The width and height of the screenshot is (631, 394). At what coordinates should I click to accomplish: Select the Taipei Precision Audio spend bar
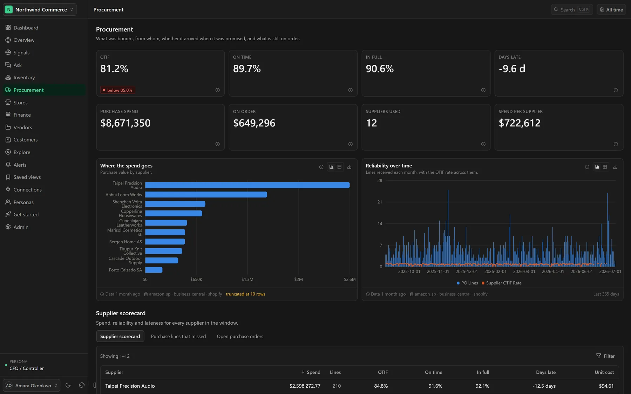coord(247,185)
